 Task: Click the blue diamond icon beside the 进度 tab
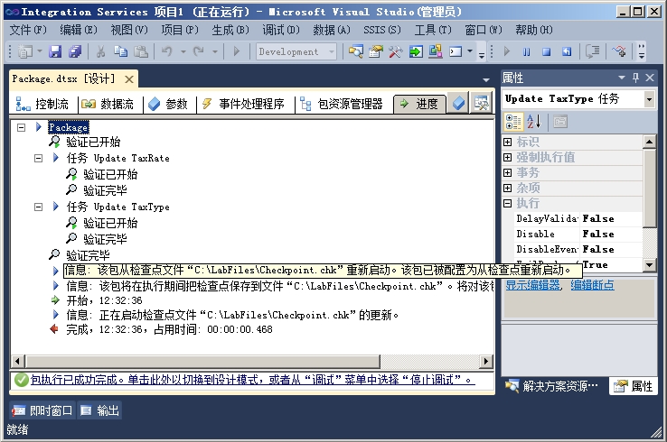coord(458,103)
